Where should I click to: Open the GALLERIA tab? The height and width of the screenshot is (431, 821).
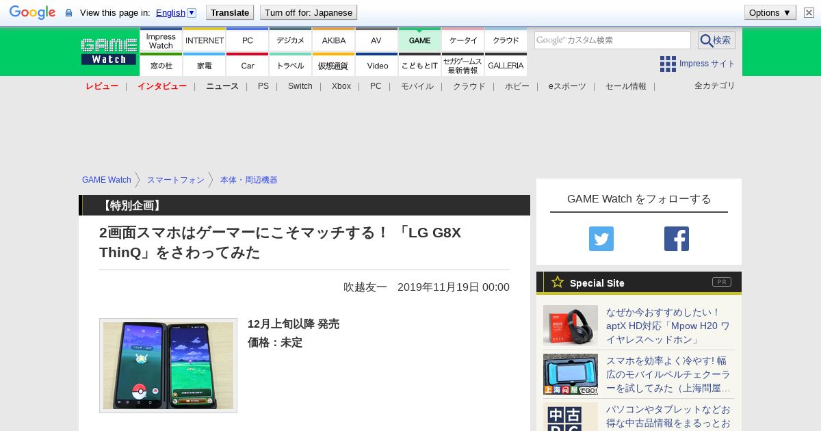pyautogui.click(x=506, y=65)
